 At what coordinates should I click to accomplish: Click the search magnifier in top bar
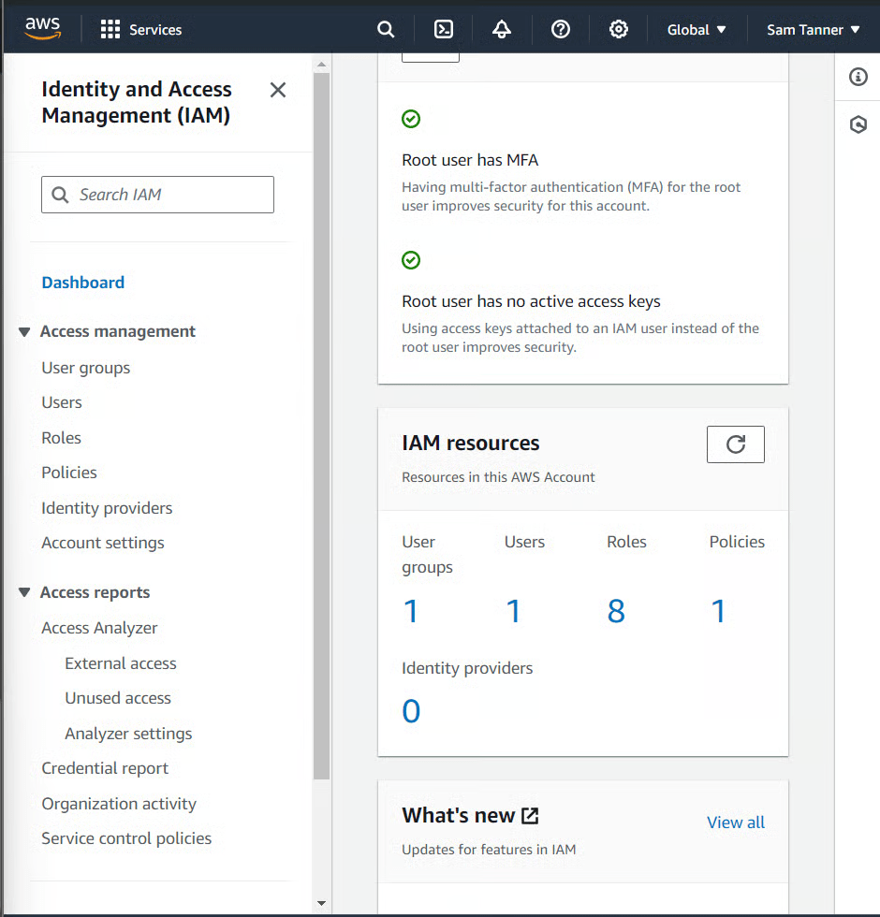(x=386, y=29)
